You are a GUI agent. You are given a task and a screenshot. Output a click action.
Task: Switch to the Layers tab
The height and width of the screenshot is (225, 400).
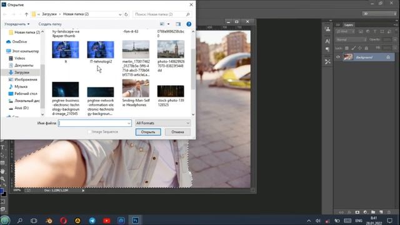(x=348, y=25)
